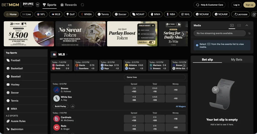Open Basketball in Top Sports
The height and width of the screenshot is (134, 257).
coord(26,69)
